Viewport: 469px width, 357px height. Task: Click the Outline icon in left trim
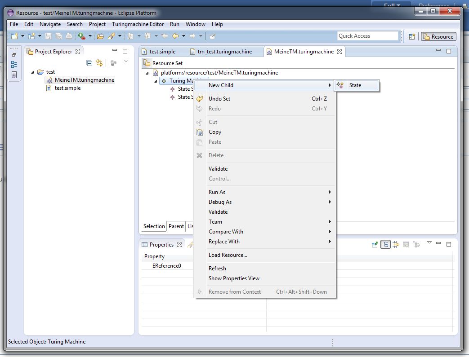pos(14,64)
